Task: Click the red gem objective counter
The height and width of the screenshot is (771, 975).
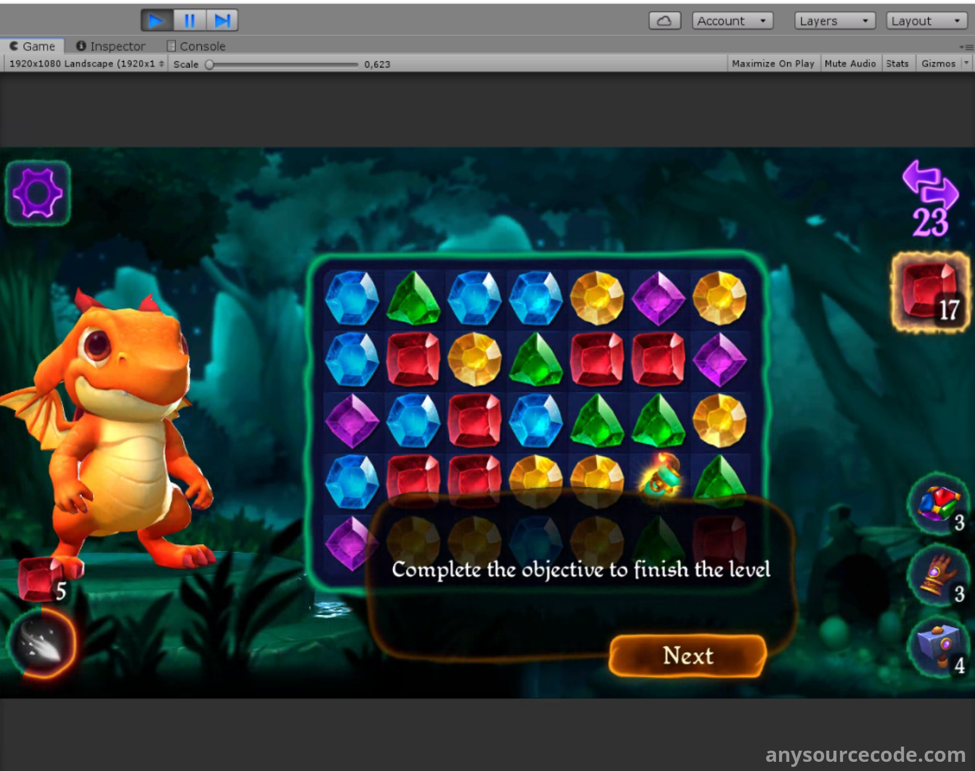Action: [930, 293]
